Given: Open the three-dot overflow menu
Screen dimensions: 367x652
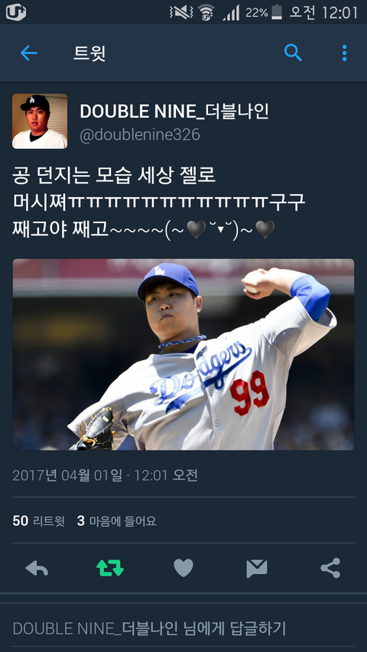Looking at the screenshot, I should (344, 54).
